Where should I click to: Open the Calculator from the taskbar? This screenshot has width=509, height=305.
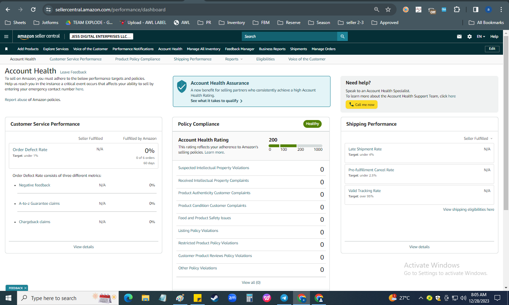coord(250,298)
